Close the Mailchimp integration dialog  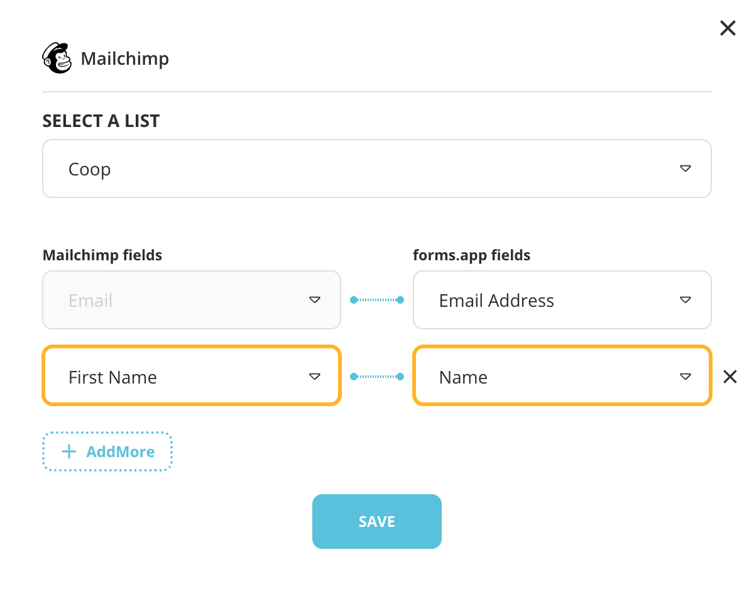(727, 28)
